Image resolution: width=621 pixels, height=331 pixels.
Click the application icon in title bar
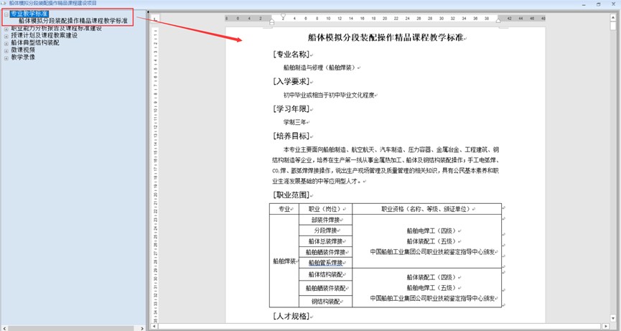[x=4, y=4]
